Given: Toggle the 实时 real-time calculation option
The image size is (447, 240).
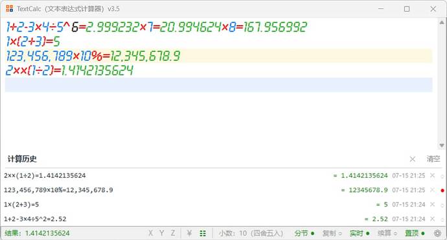Looking at the screenshot, I should tap(360, 234).
